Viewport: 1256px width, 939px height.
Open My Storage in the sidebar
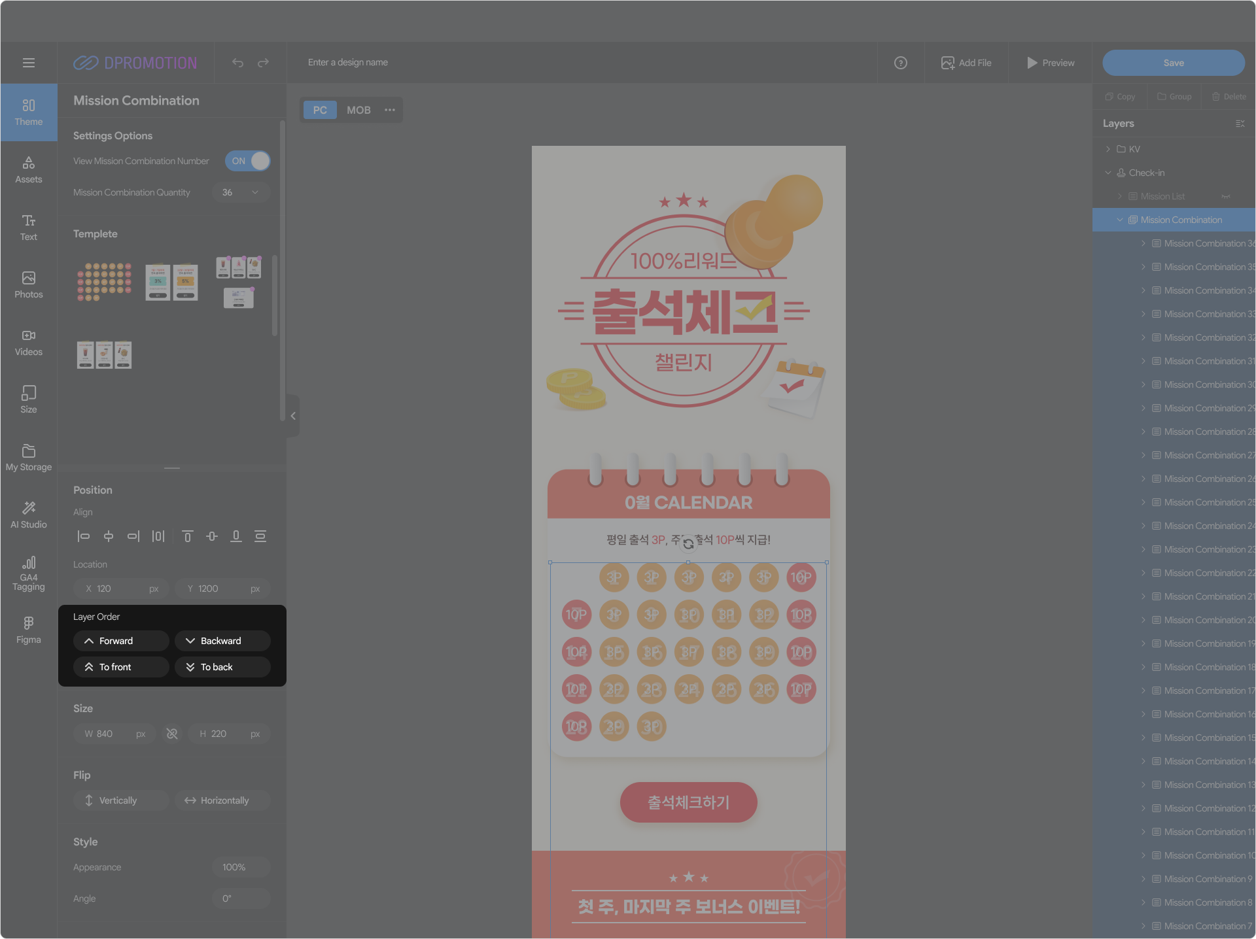(29, 458)
